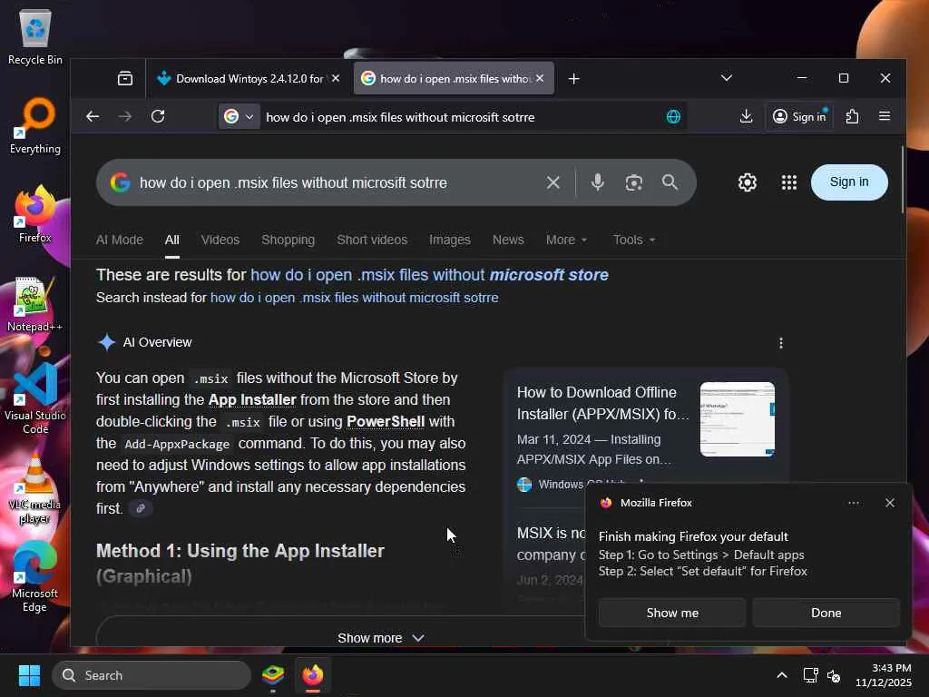Open the Firefox hamburger application menu
This screenshot has width=929, height=697.
coord(885,116)
